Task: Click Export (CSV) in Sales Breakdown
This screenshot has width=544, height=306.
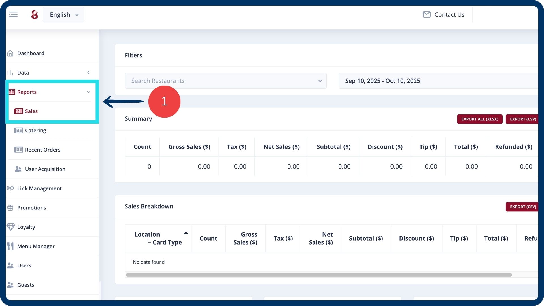Action: (523, 207)
